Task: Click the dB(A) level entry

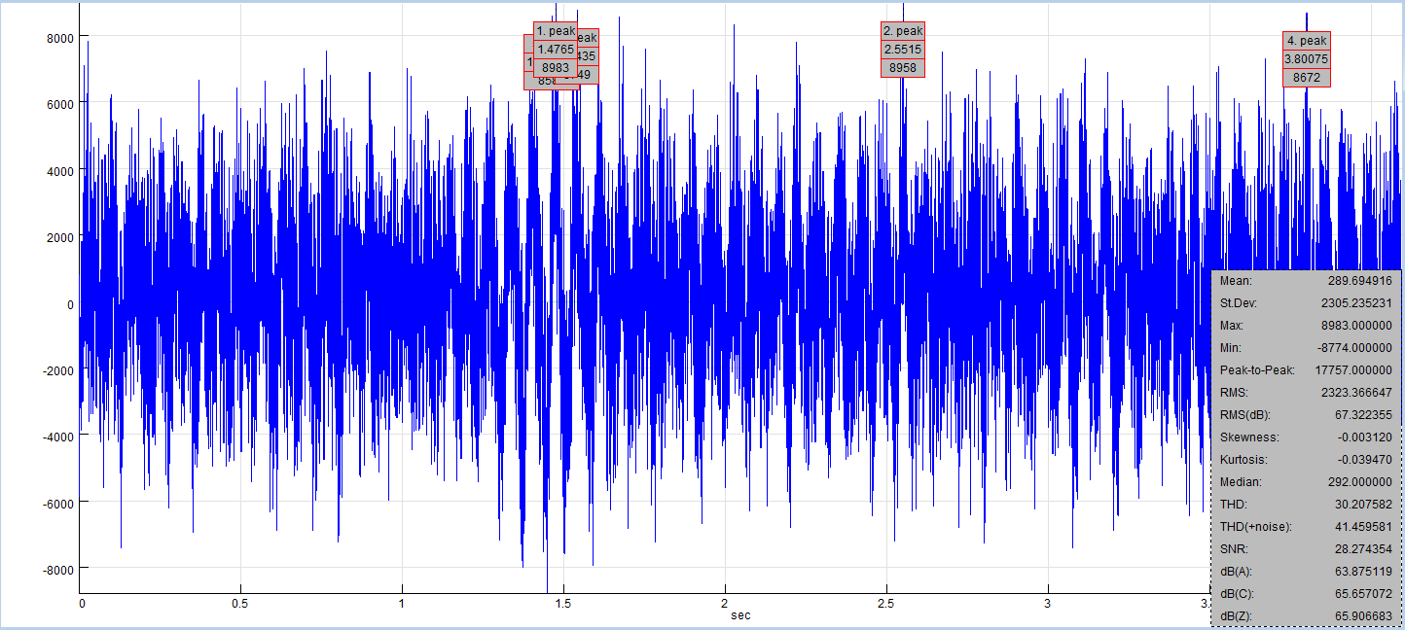Action: tap(1305, 572)
